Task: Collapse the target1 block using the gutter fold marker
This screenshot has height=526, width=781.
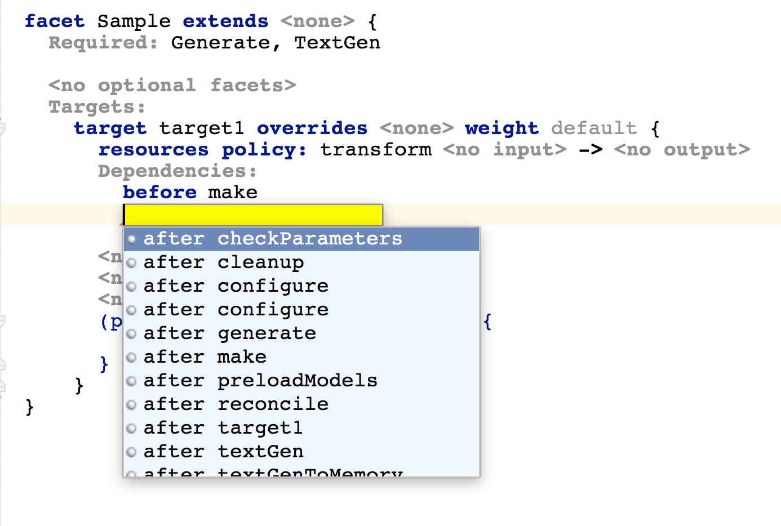Action: 2,128
